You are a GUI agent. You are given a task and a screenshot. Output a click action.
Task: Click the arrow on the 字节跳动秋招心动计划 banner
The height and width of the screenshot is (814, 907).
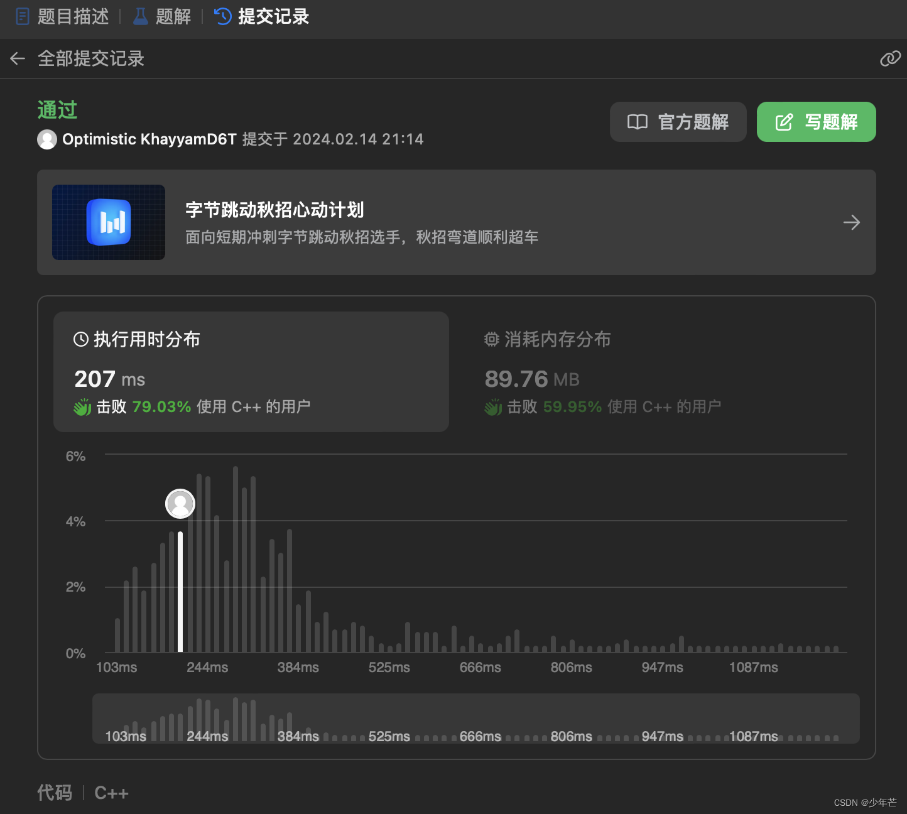coord(851,222)
